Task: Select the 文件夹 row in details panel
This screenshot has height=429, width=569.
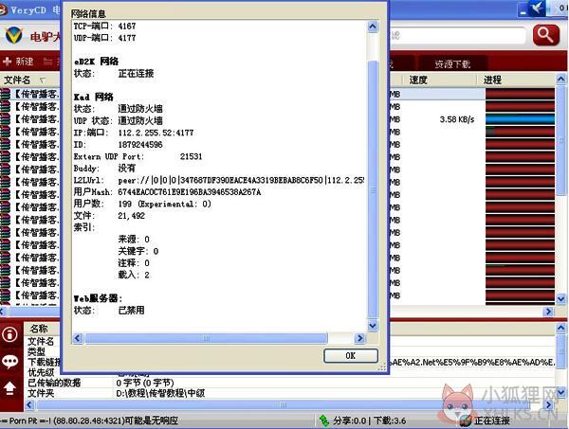Action: click(290, 393)
